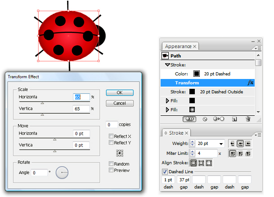
Task: Click the rotation angle dial
Action: tap(62, 172)
